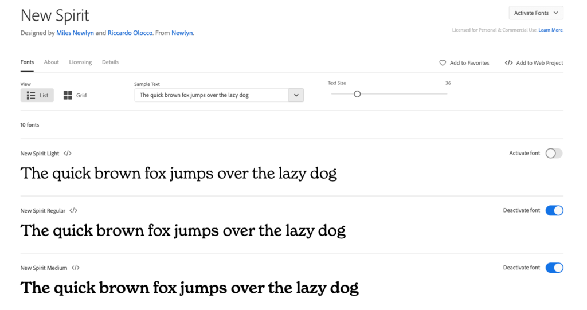Visit the Newlyn foundry link

coord(182,33)
